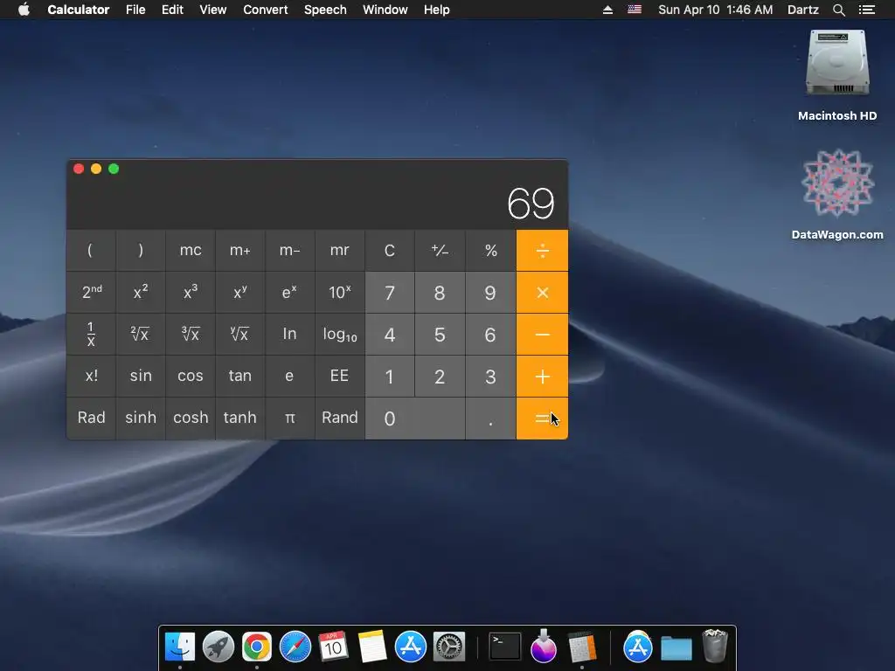Open Notification Center from the menu bar

[867, 10]
